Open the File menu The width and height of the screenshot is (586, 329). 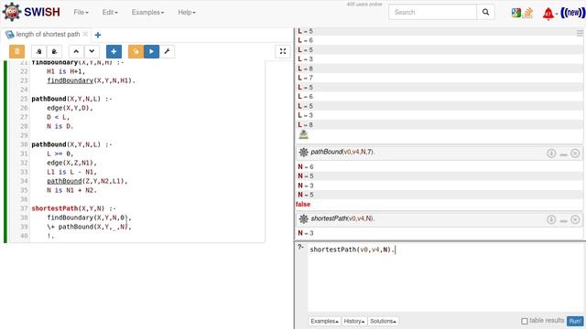[x=81, y=12]
